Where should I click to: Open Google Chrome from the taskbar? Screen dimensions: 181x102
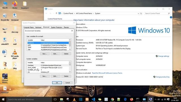[113, 99]
